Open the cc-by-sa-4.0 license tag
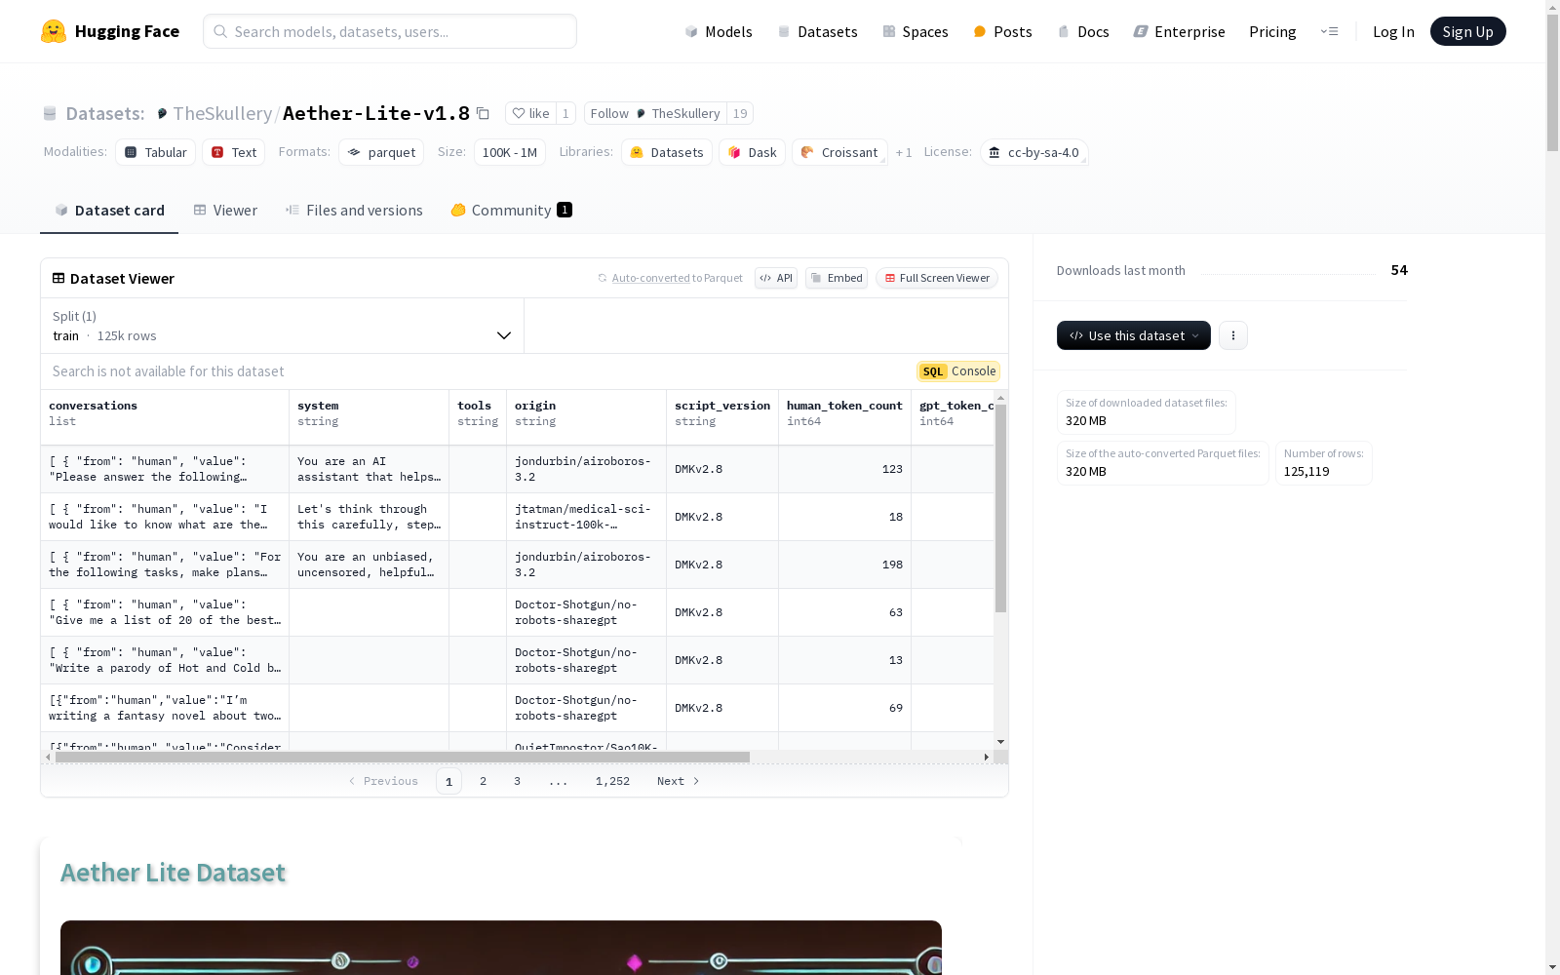This screenshot has width=1560, height=975. 1033,152
